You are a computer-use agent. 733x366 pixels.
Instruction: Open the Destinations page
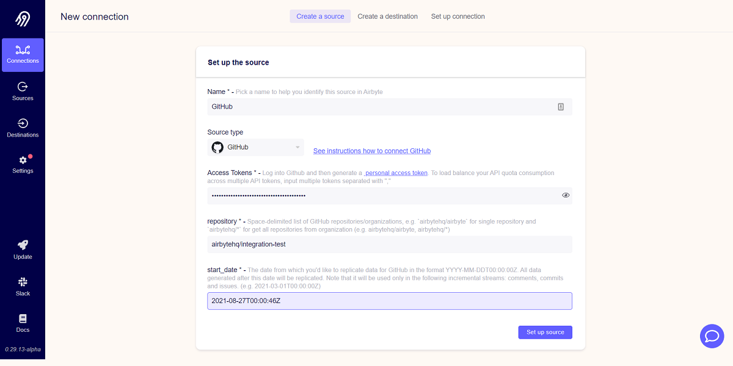click(23, 128)
